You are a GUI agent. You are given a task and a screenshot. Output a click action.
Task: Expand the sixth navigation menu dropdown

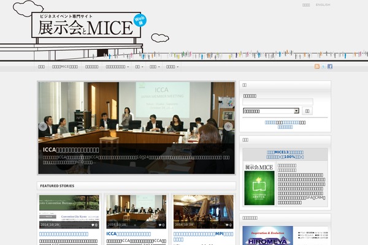click(x=155, y=67)
